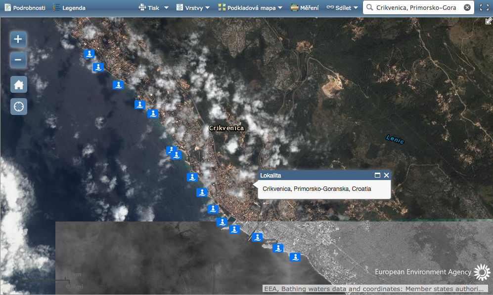Expand the Sdílet share menu
Viewport: 493px width, 295px height.
342,8
